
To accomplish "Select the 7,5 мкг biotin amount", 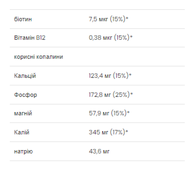I will (x=98, y=19).
